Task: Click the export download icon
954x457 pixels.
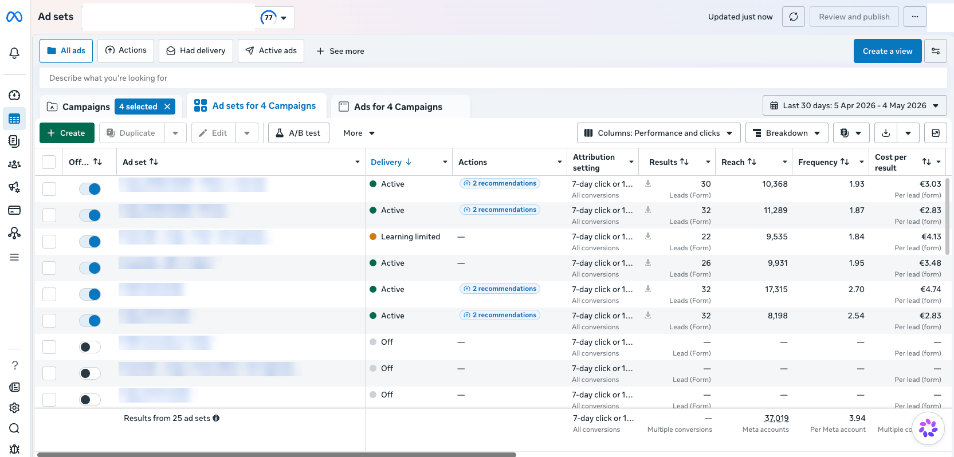Action: coord(886,133)
